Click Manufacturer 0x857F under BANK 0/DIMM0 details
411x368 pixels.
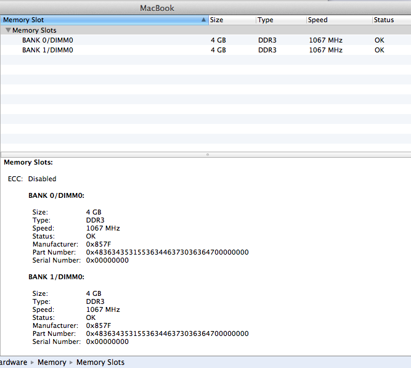(x=99, y=244)
